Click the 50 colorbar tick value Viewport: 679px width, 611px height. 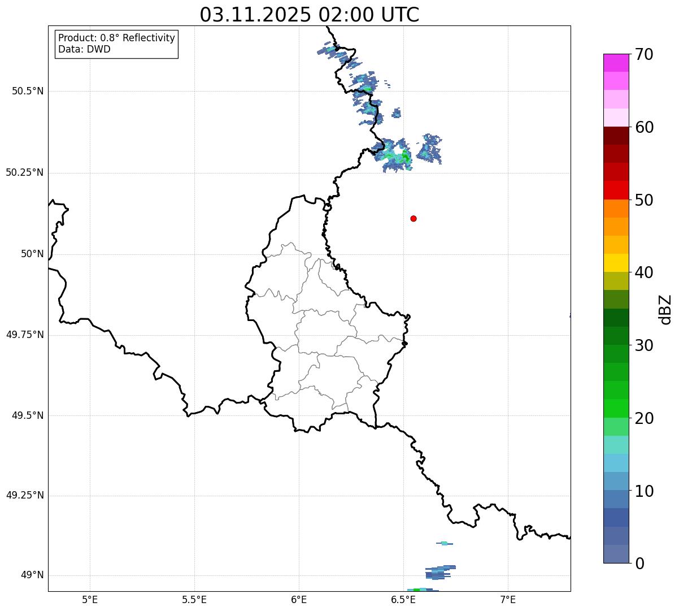click(643, 200)
